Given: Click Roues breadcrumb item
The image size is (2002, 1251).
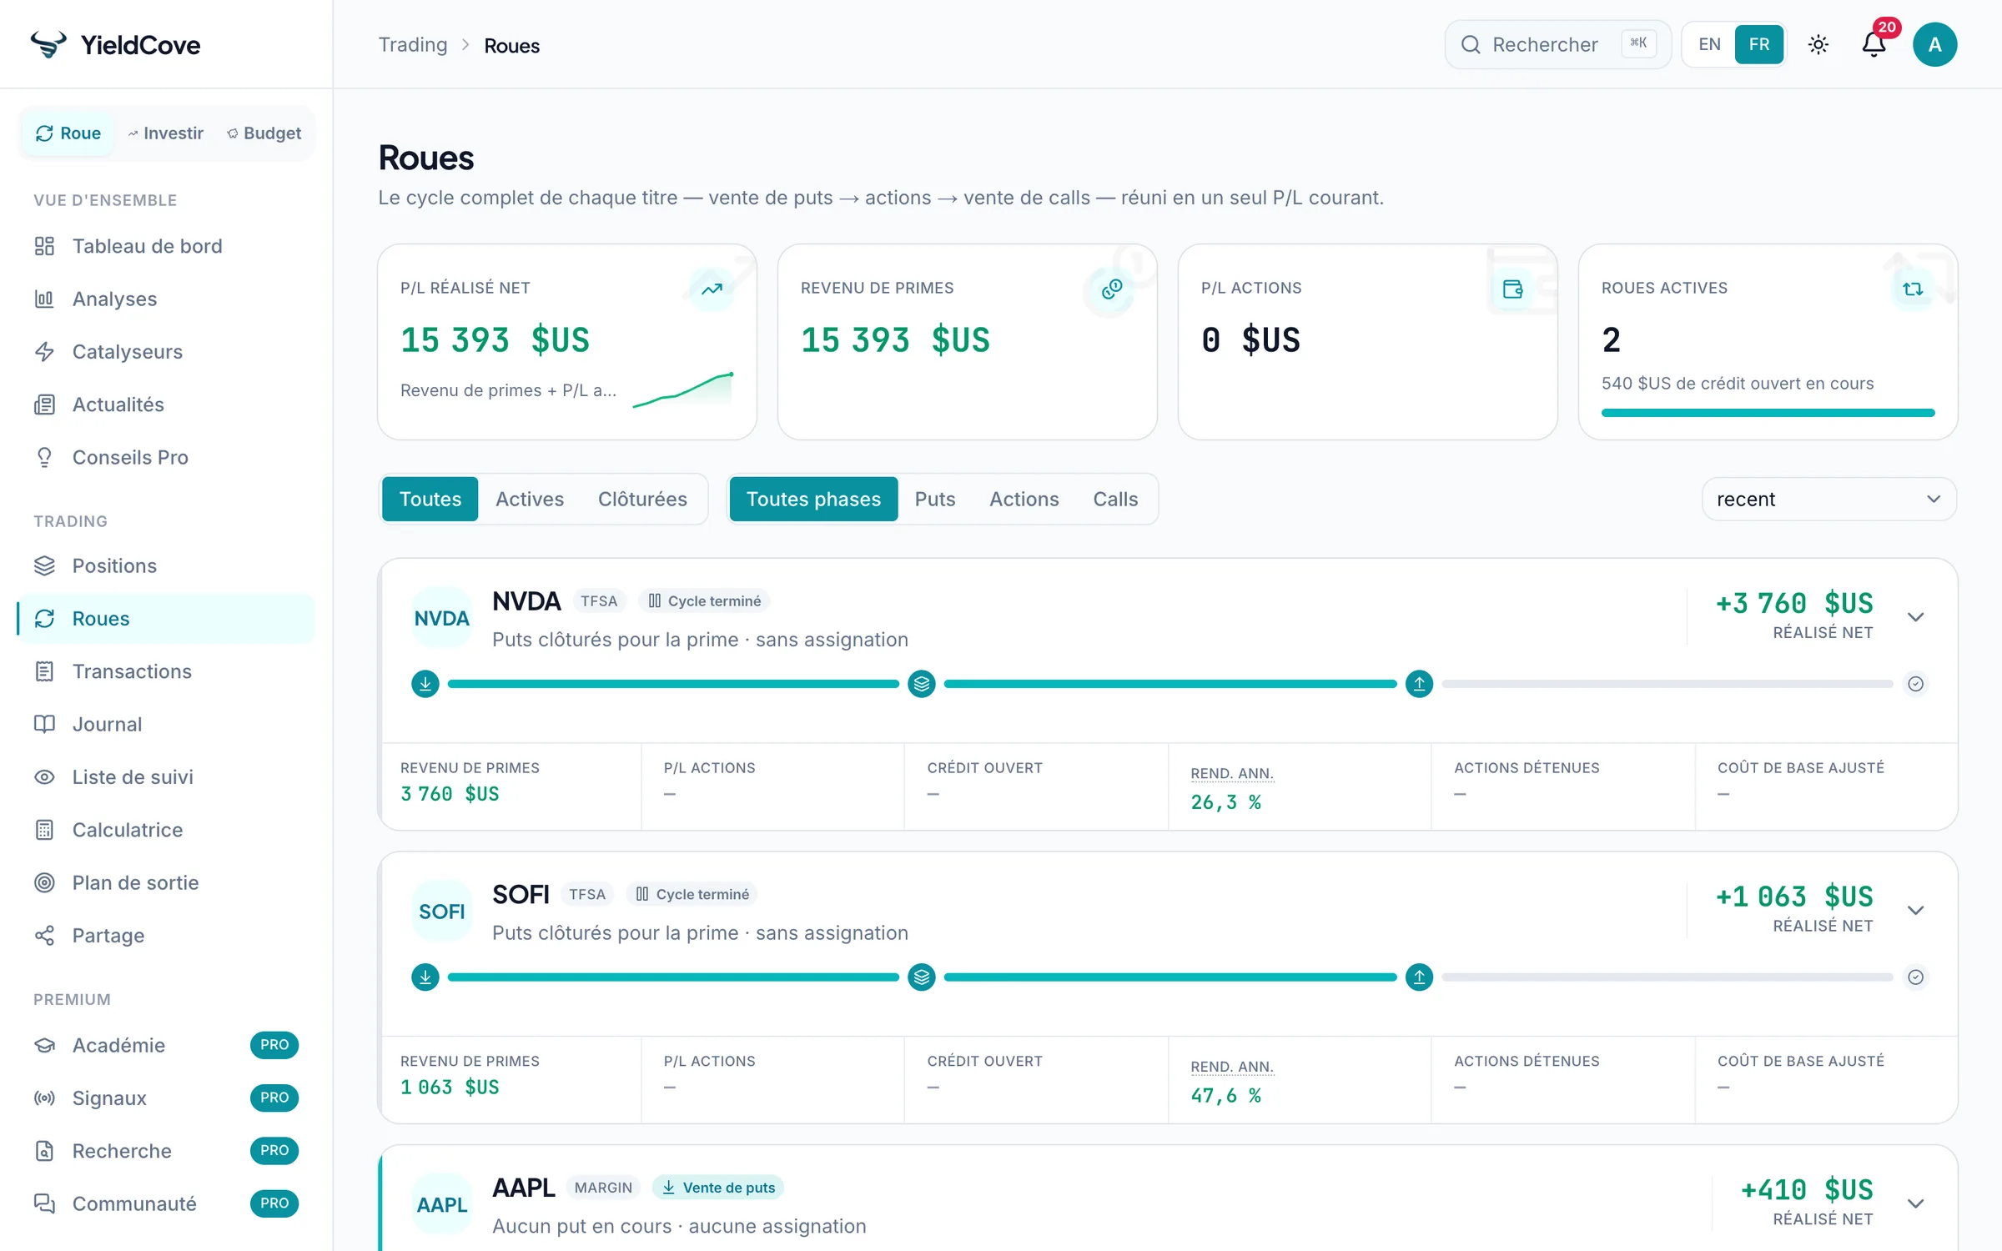Looking at the screenshot, I should (x=511, y=45).
